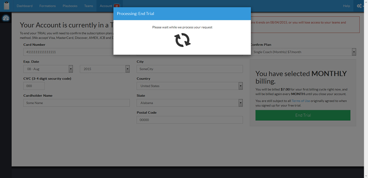Open the Confirm Plan dropdown
The width and height of the screenshot is (368, 178).
(303, 52)
